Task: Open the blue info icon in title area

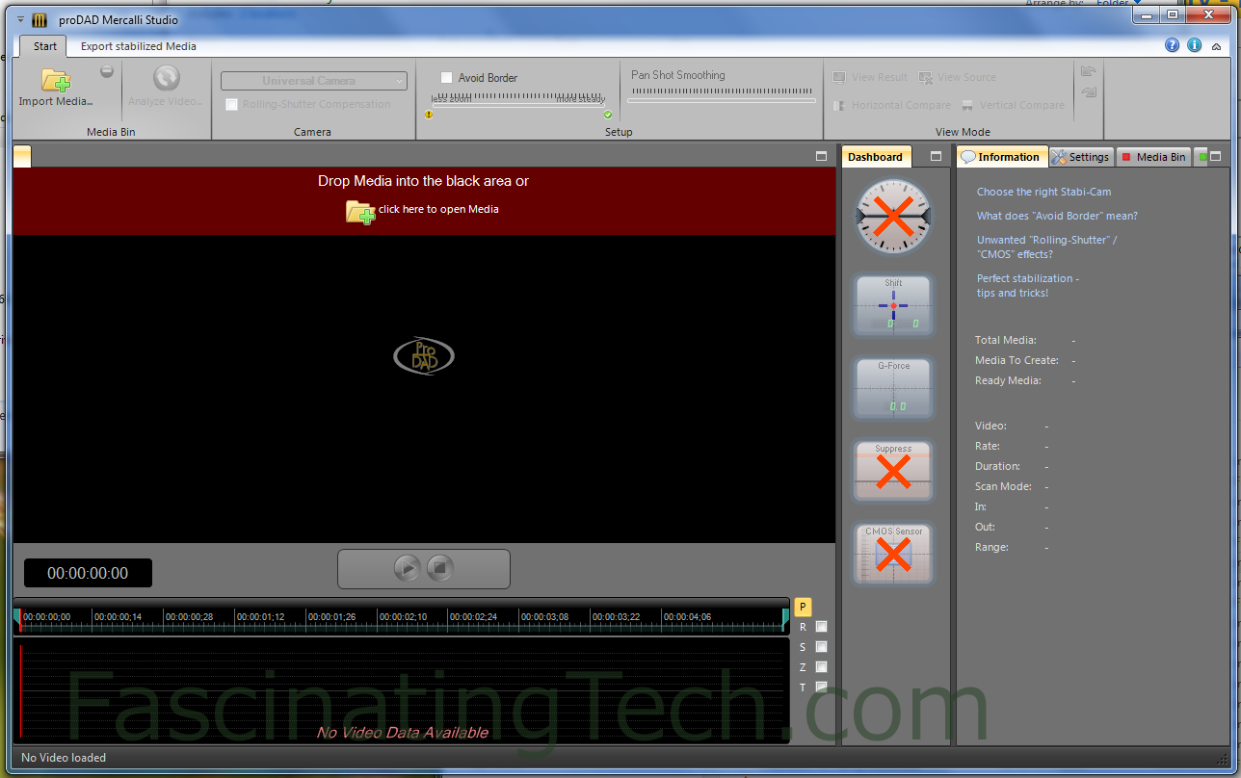Action: click(x=1195, y=45)
